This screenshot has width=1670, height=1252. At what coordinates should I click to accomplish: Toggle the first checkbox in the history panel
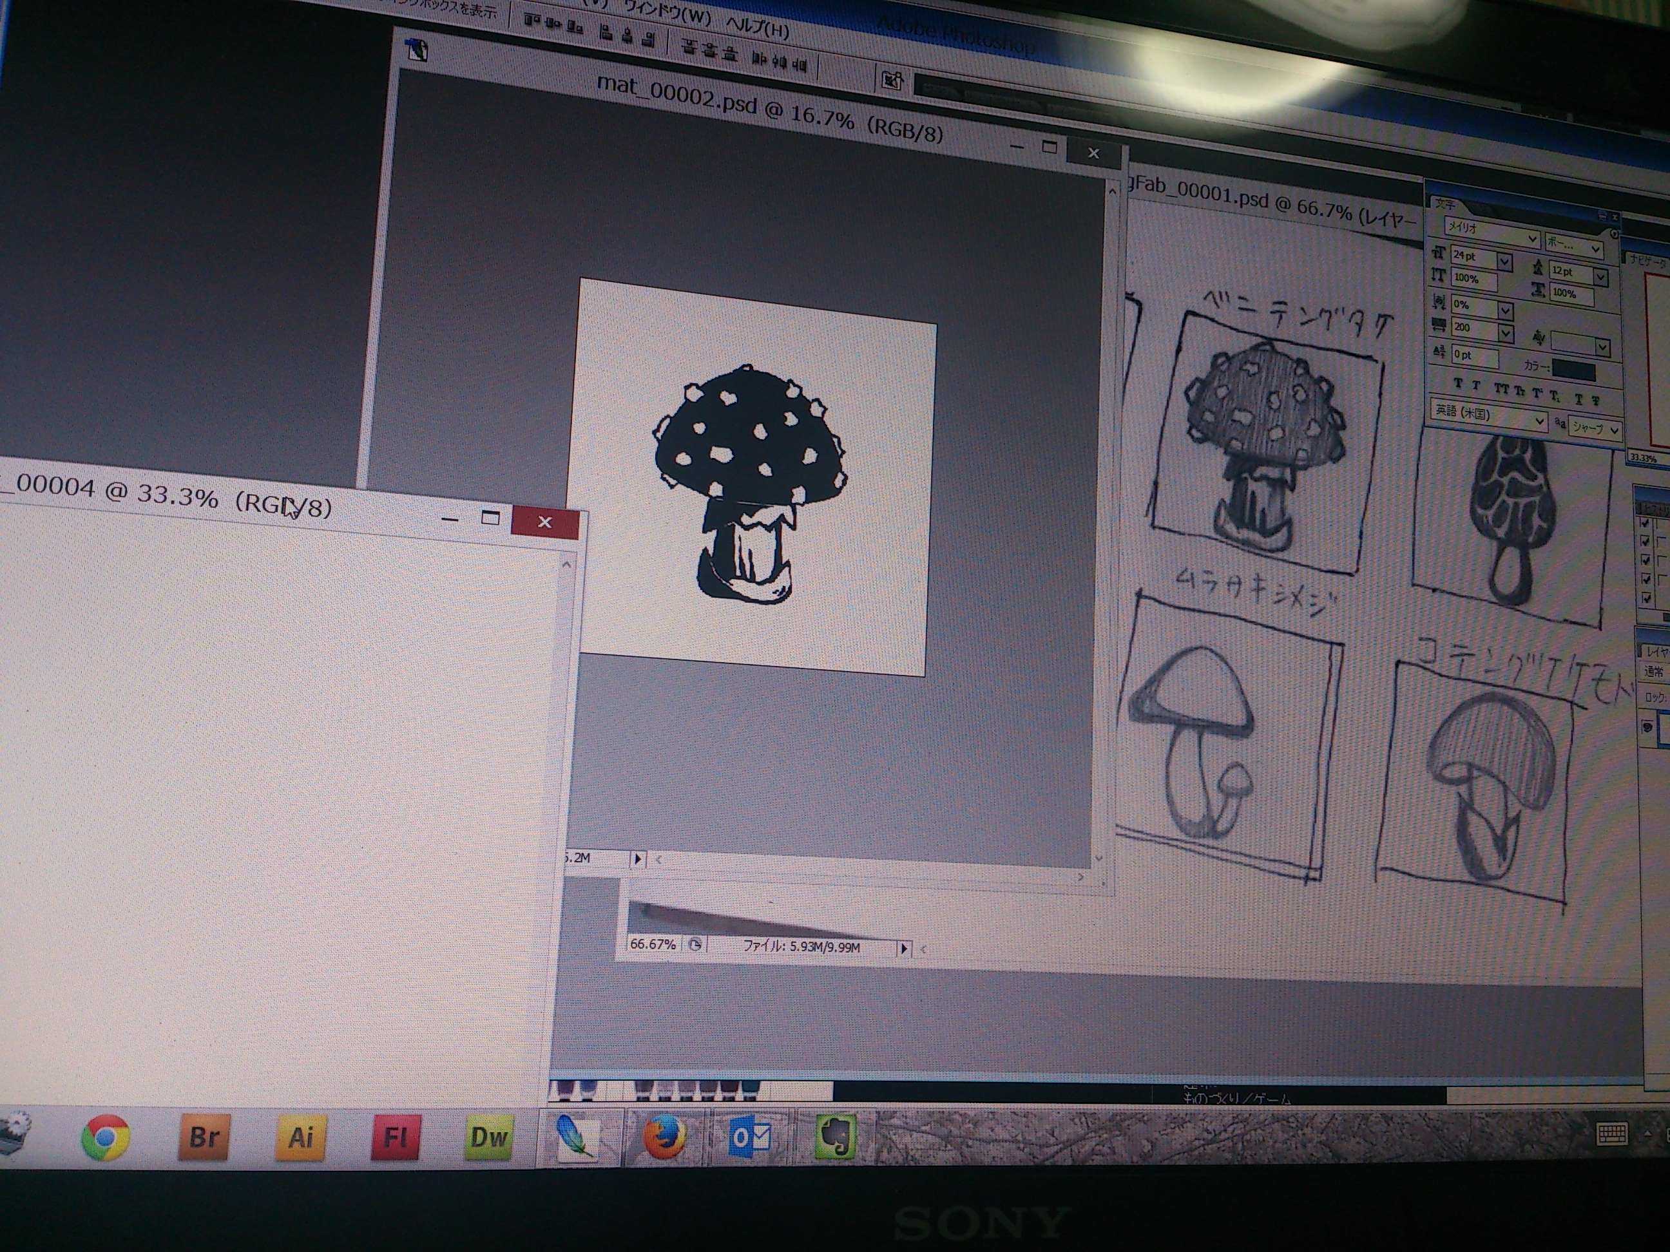[1645, 522]
